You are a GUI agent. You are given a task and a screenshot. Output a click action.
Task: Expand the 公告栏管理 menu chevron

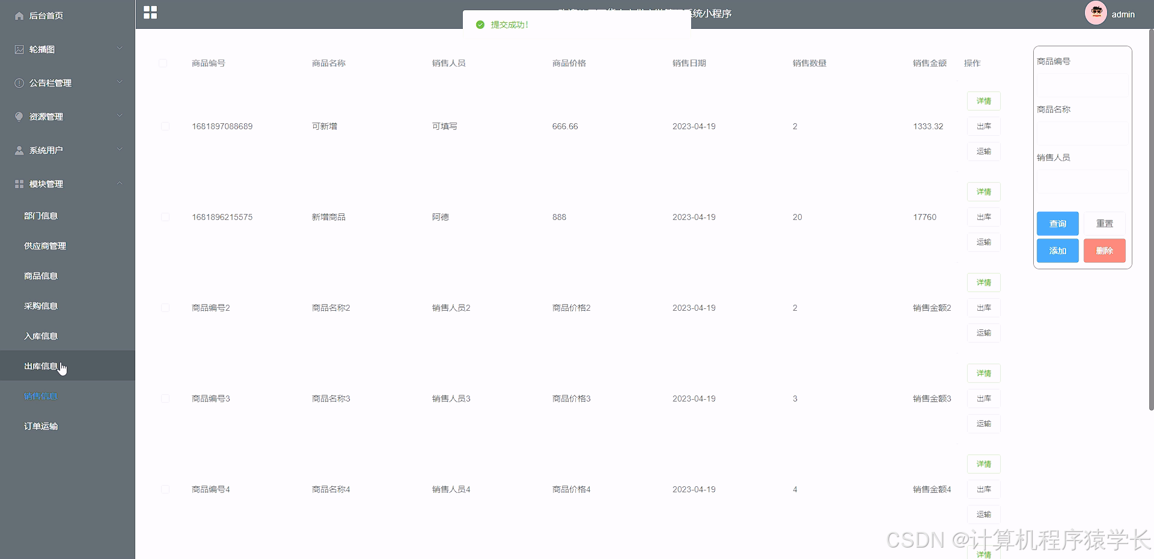[x=120, y=82]
